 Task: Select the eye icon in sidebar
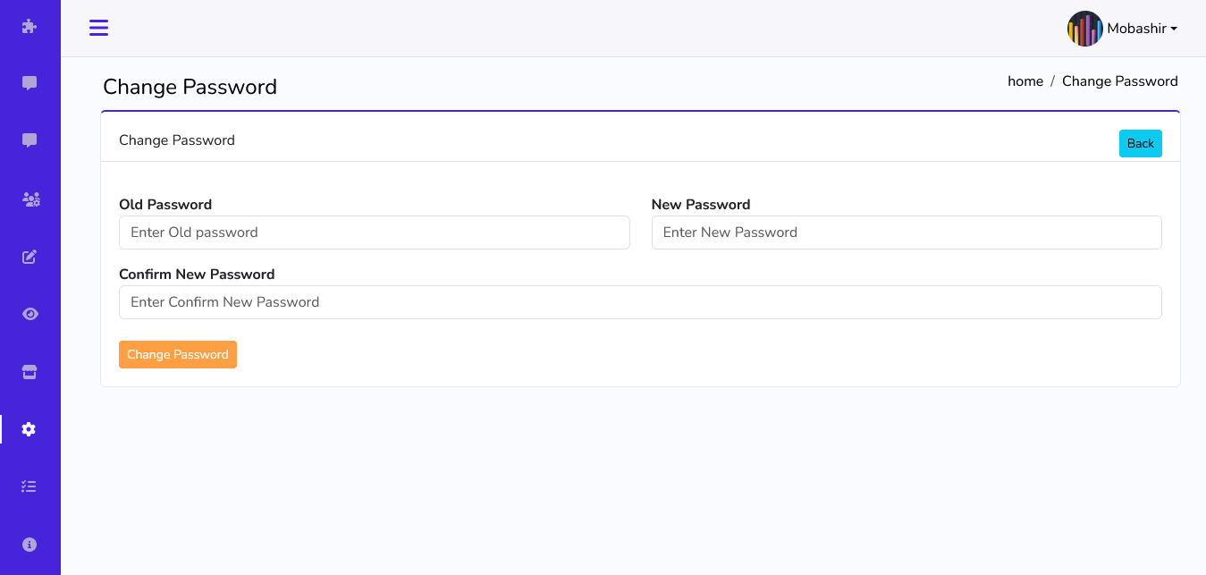click(30, 314)
